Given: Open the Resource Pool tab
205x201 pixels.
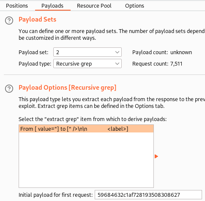Looking at the screenshot, I should (94, 6).
